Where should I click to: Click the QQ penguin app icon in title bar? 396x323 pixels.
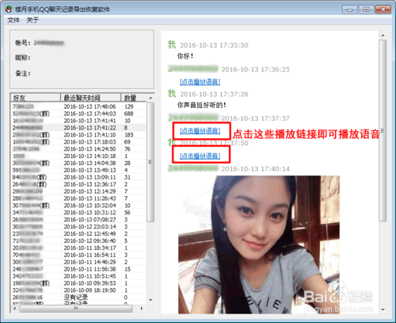point(9,10)
